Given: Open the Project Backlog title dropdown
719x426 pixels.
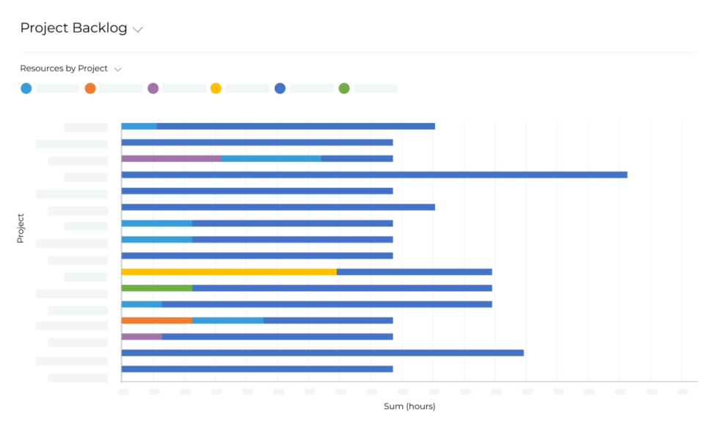Looking at the screenshot, I should (137, 29).
